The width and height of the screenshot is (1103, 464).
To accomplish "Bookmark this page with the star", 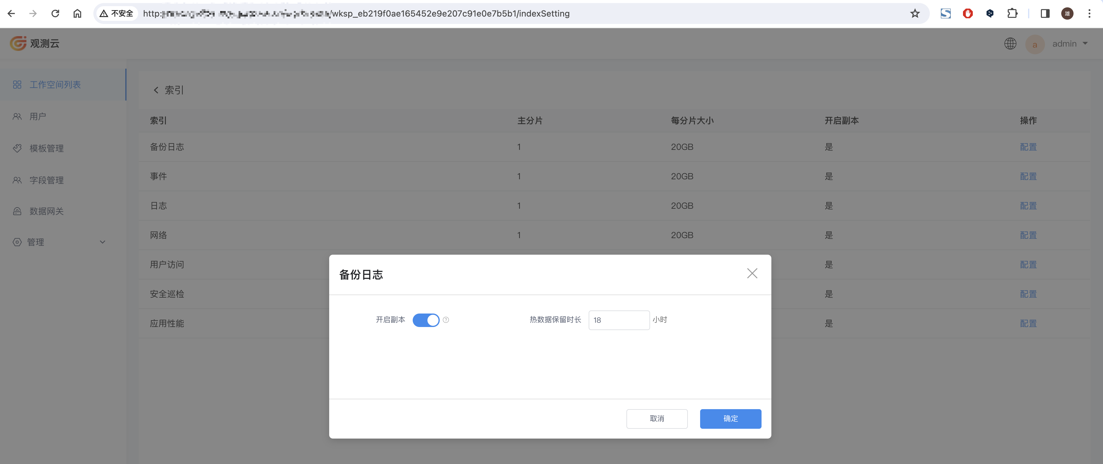I will (914, 14).
